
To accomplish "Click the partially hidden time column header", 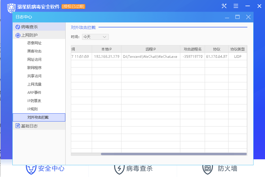I will 81,49.
